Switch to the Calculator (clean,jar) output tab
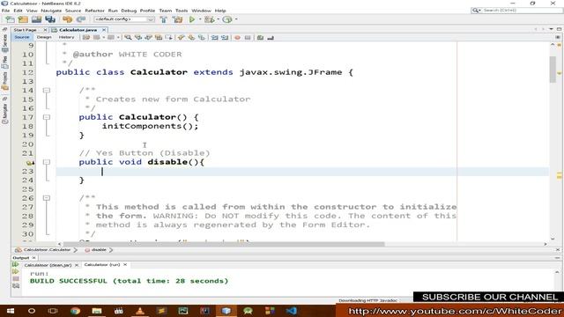564x317 pixels. [x=48, y=265]
